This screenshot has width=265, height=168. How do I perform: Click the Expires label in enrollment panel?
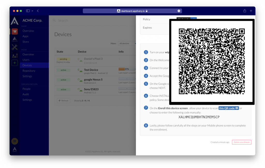(x=147, y=28)
